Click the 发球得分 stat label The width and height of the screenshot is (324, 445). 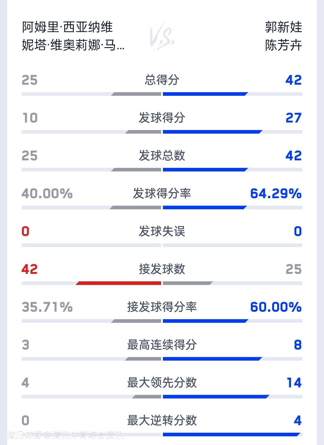[x=162, y=118]
